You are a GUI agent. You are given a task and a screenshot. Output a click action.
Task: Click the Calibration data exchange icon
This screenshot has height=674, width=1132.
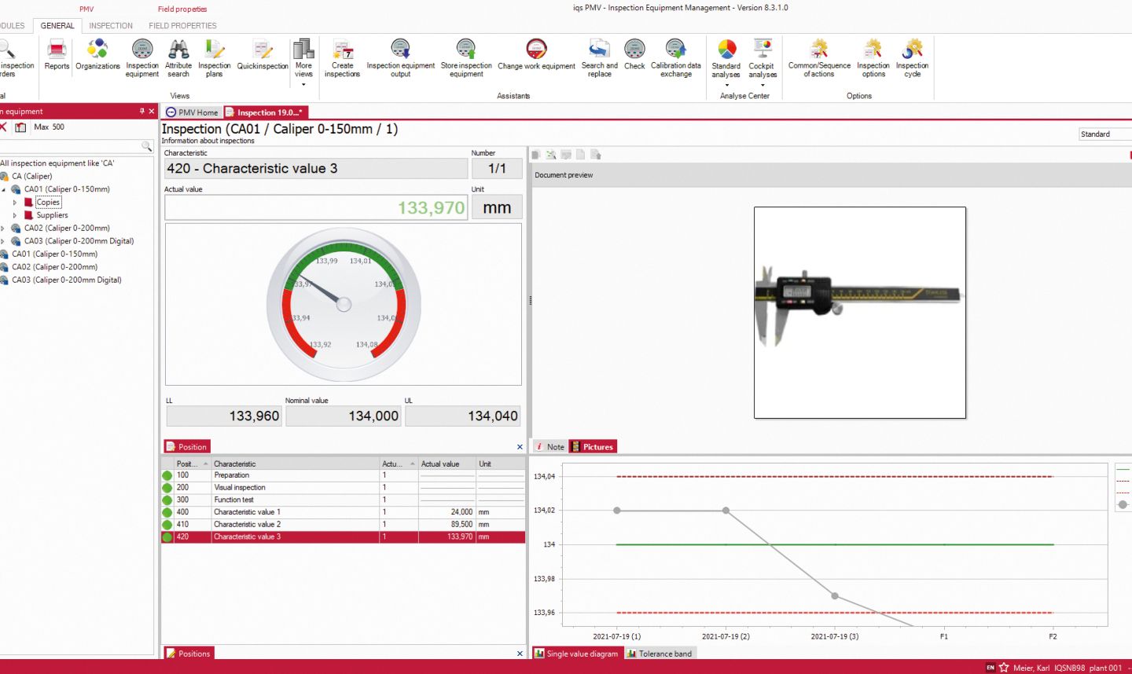pyautogui.click(x=674, y=57)
